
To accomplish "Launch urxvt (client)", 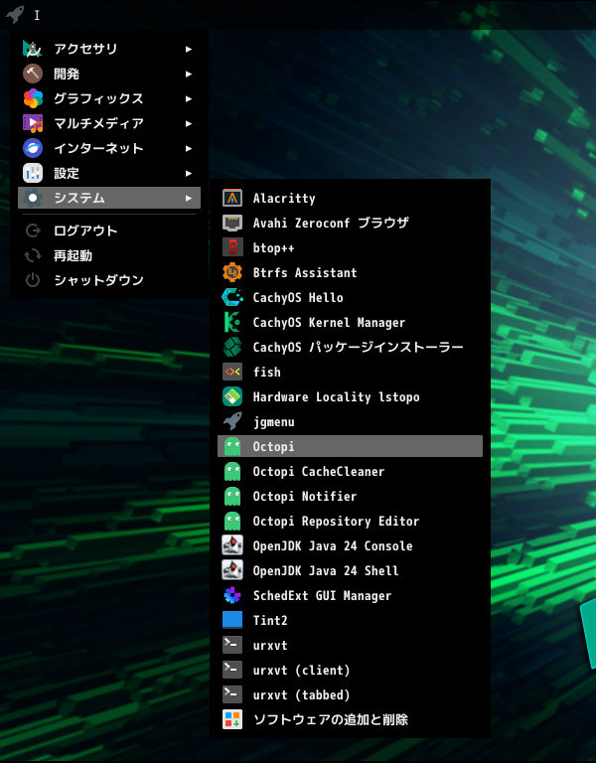I will pyautogui.click(x=350, y=670).
